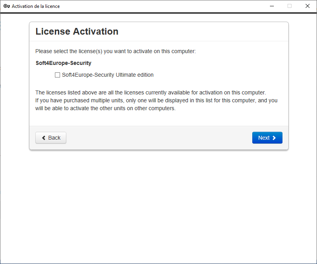317x264 pixels.
Task: Click the 'License Activation' heading
Action: 77,31
